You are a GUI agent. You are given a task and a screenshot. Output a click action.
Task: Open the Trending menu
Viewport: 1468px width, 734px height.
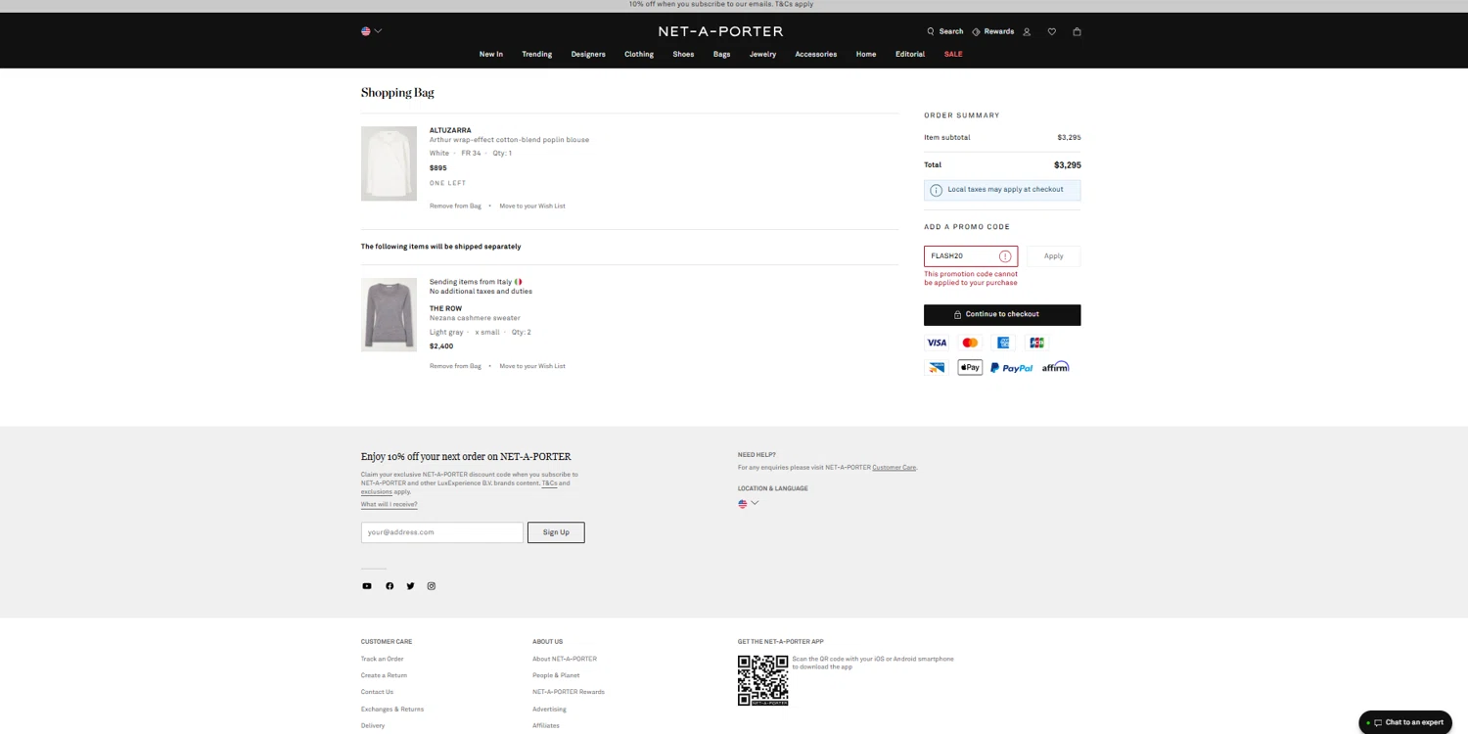(536, 54)
